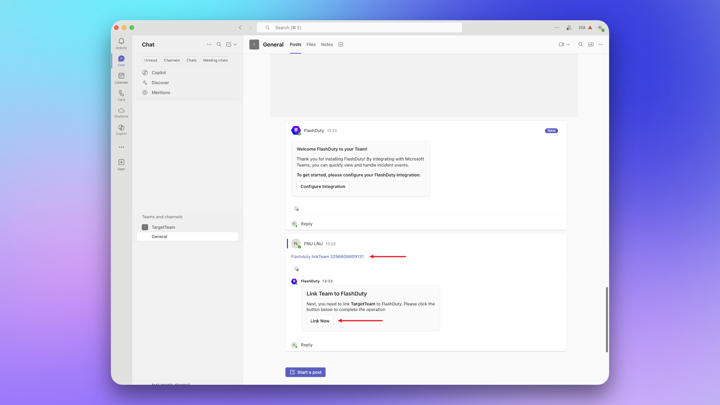The height and width of the screenshot is (405, 720).
Task: Click the sidebar Copilot icon
Action: click(121, 128)
